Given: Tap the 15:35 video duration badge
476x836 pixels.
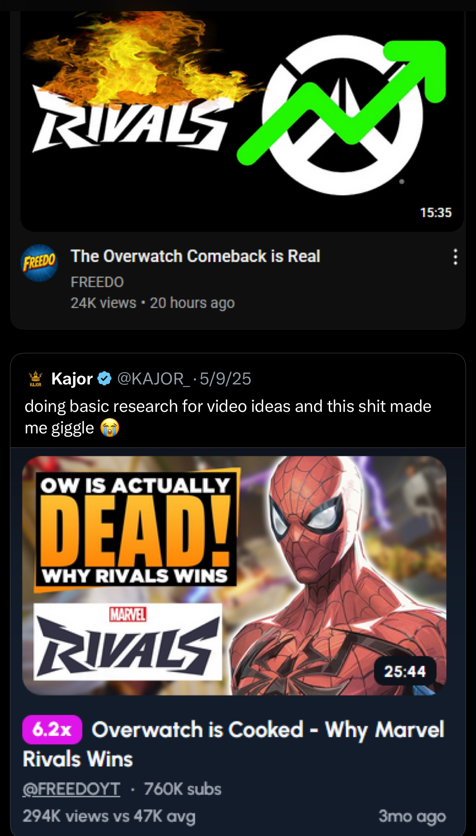Looking at the screenshot, I should 436,213.
